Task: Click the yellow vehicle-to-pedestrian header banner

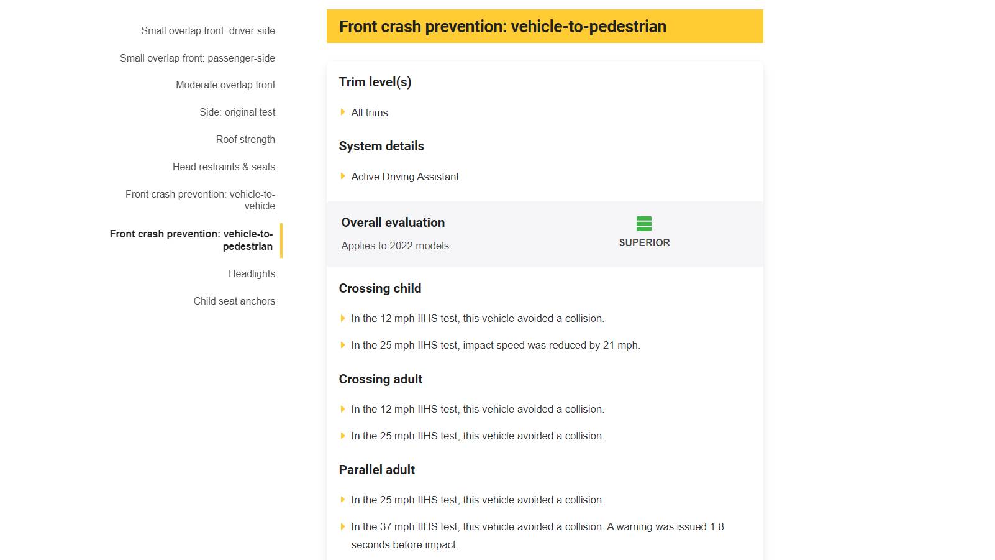Action: [x=545, y=26]
